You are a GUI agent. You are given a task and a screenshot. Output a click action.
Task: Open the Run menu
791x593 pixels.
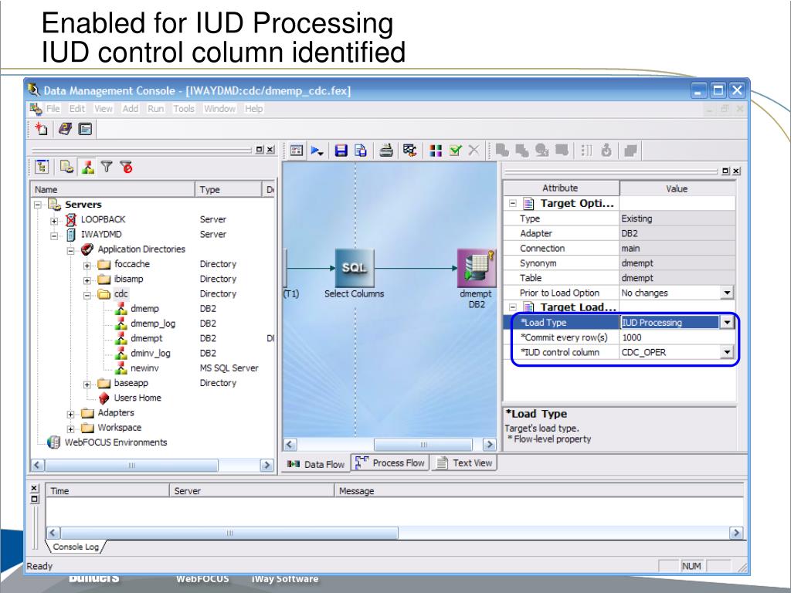[156, 109]
